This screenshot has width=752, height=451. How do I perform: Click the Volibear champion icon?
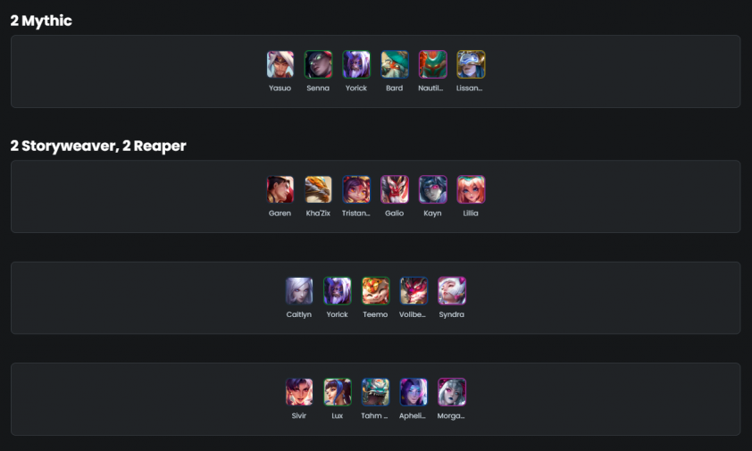click(x=414, y=291)
